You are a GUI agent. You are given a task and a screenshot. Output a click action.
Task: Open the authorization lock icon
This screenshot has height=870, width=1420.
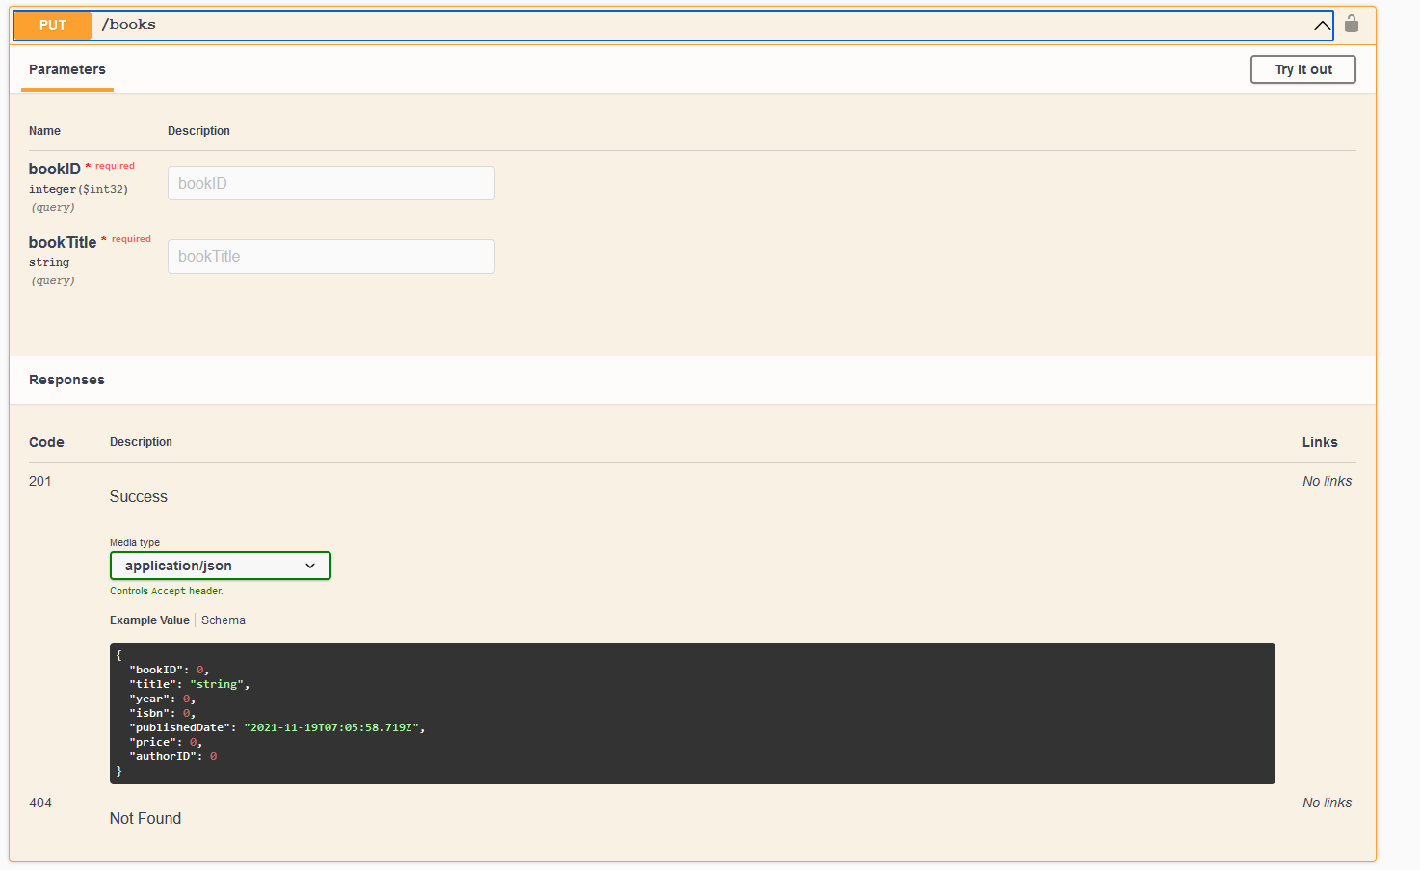click(x=1351, y=24)
